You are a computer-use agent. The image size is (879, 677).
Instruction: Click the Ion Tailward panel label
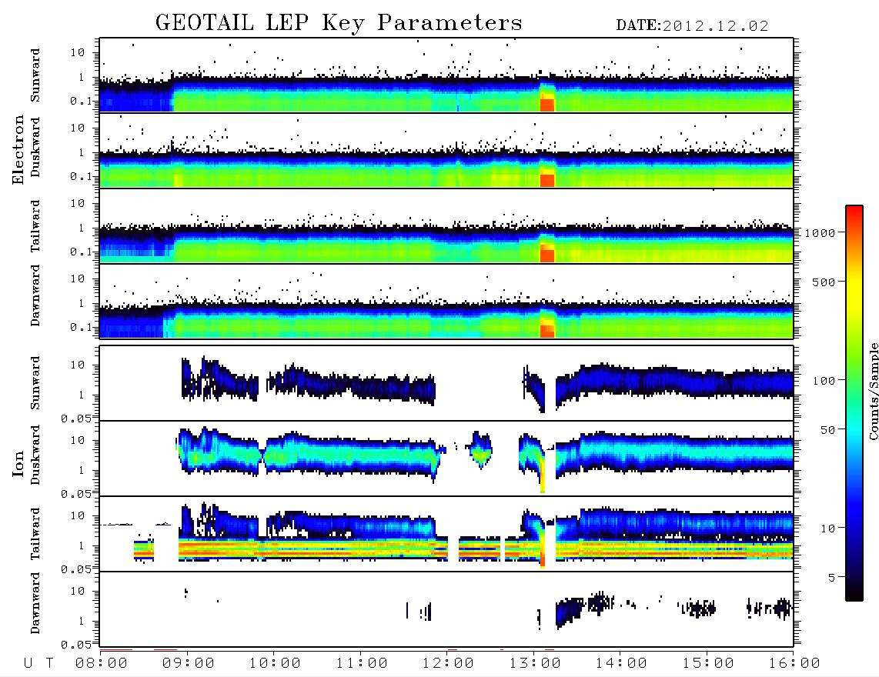pos(35,534)
